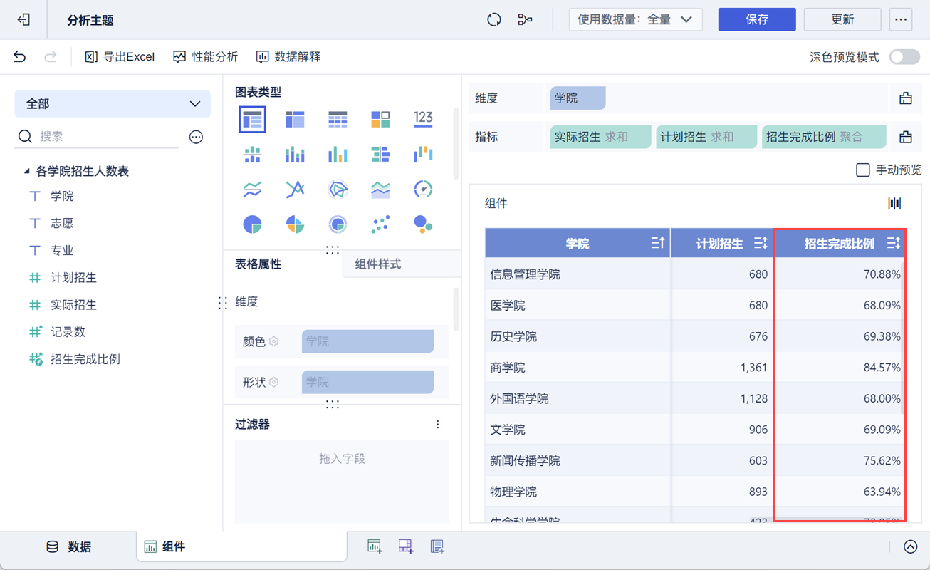Screen dimensions: 930x570
Task: Click the back/exit icon beside 分析主题
Action: pyautogui.click(x=23, y=20)
